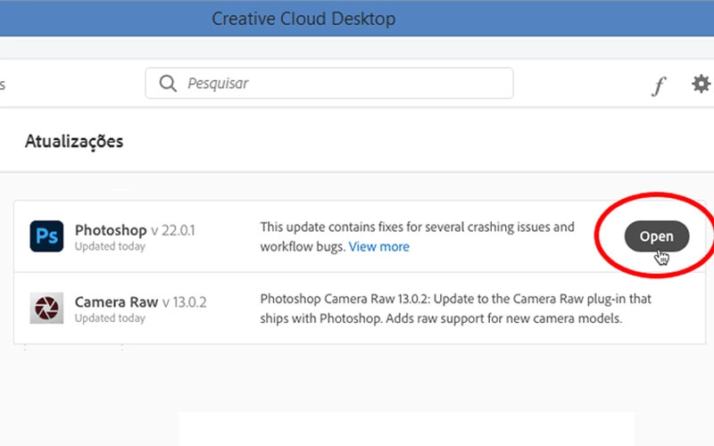Click the Camera Raw aperture icon
This screenshot has width=714, height=446.
tap(46, 308)
